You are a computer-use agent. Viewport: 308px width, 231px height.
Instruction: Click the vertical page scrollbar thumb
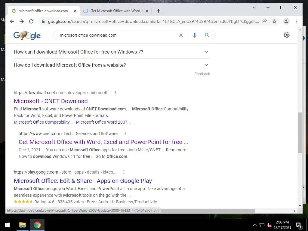[300, 133]
